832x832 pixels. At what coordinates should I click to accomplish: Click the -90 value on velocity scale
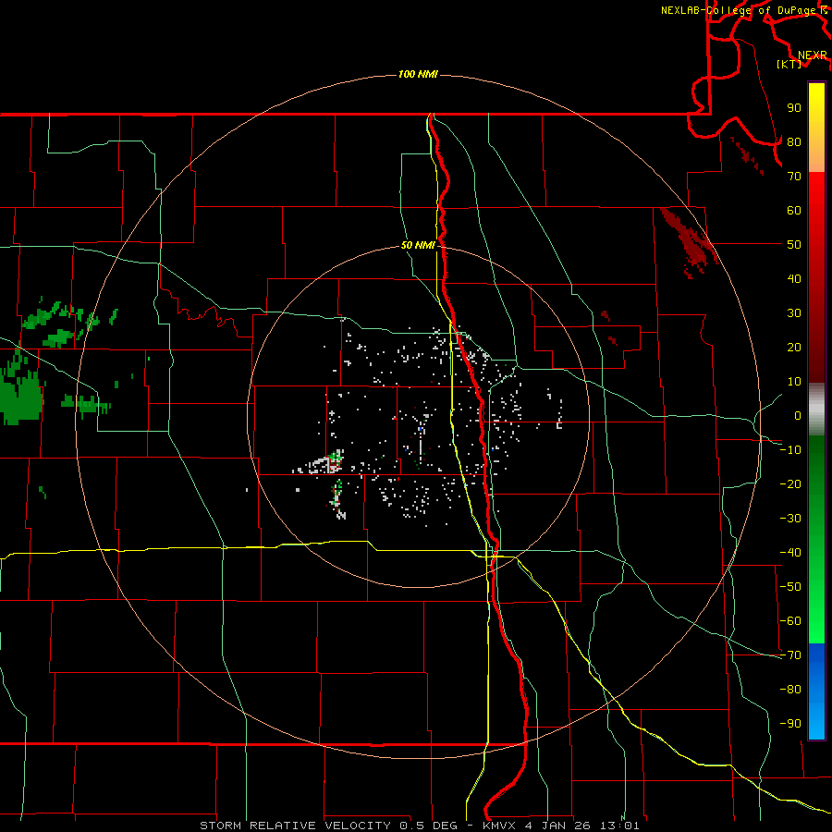point(790,723)
